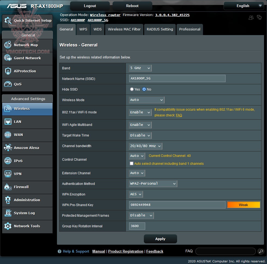
Task: Open the Wireless Mode dropdown
Action: [x=147, y=100]
